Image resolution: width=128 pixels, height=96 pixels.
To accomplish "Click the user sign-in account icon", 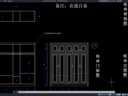I will pyautogui.click(x=118, y=1).
